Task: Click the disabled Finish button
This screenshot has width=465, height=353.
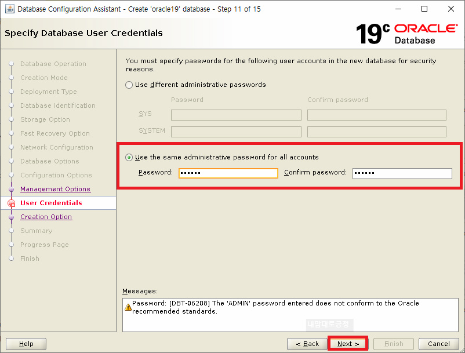Action: (x=394, y=344)
